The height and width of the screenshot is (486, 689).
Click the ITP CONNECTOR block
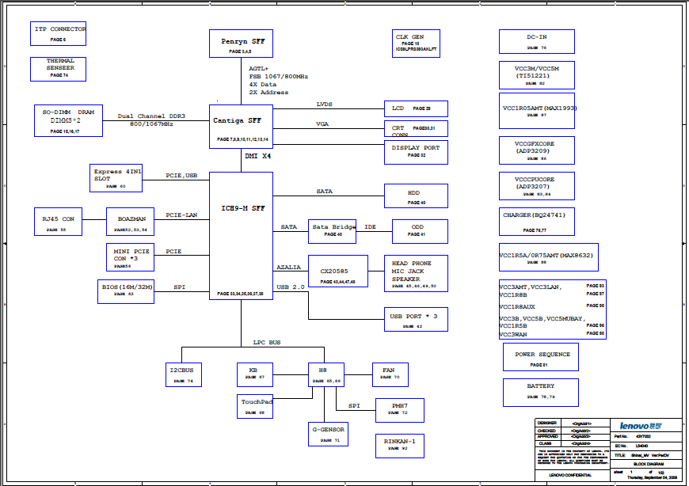(59, 33)
